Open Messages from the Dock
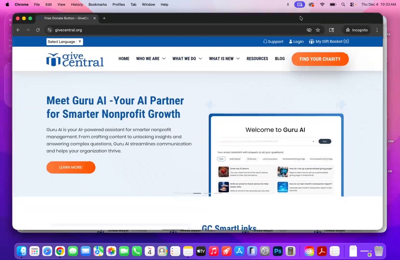Viewport: 400px width, 260px height. click(73, 251)
